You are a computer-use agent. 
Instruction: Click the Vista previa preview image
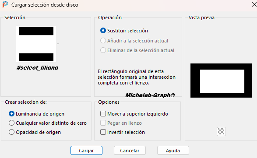tap(221, 81)
